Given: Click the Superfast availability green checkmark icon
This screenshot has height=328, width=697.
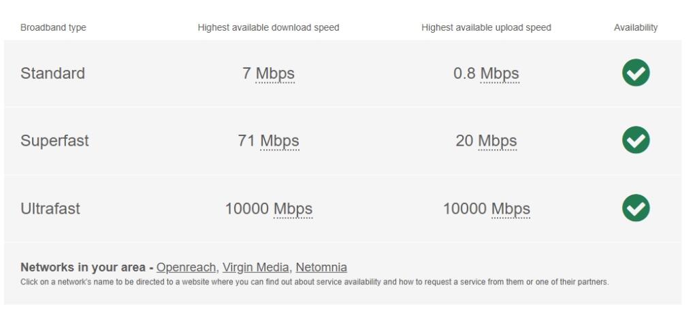Looking at the screenshot, I should 636,140.
